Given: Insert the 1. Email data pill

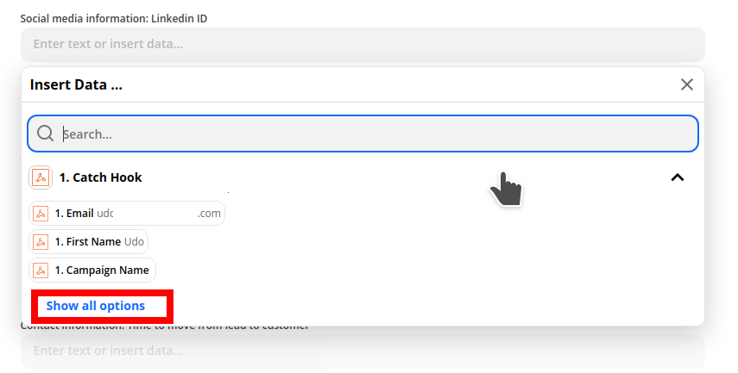Looking at the screenshot, I should point(127,214).
